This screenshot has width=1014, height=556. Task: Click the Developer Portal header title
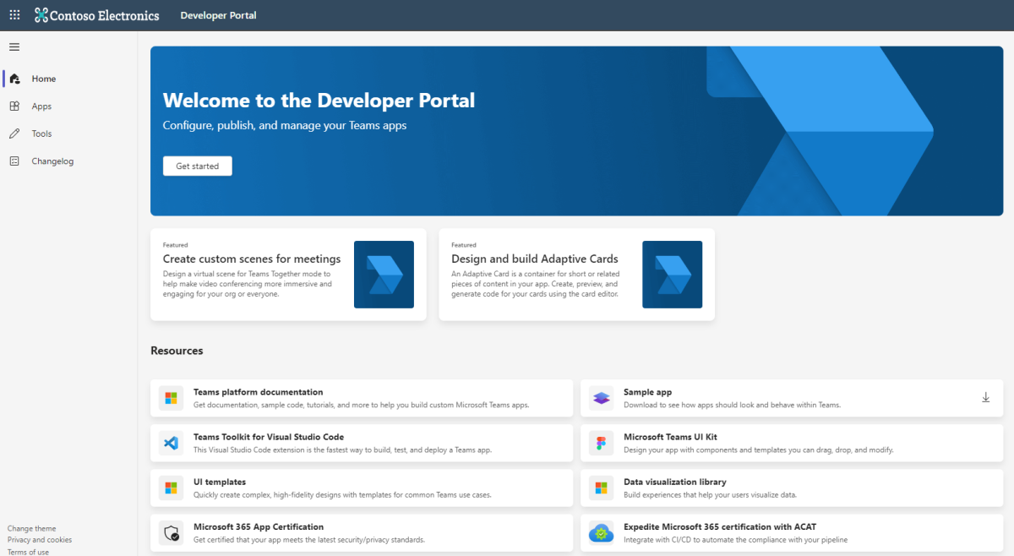click(218, 15)
